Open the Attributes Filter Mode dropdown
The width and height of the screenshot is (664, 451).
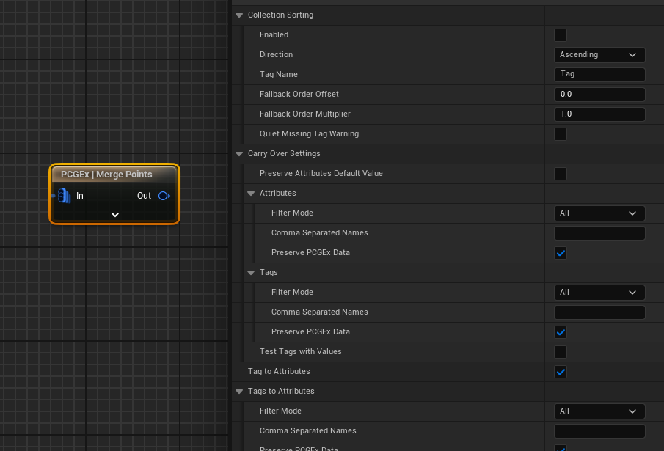(x=599, y=213)
